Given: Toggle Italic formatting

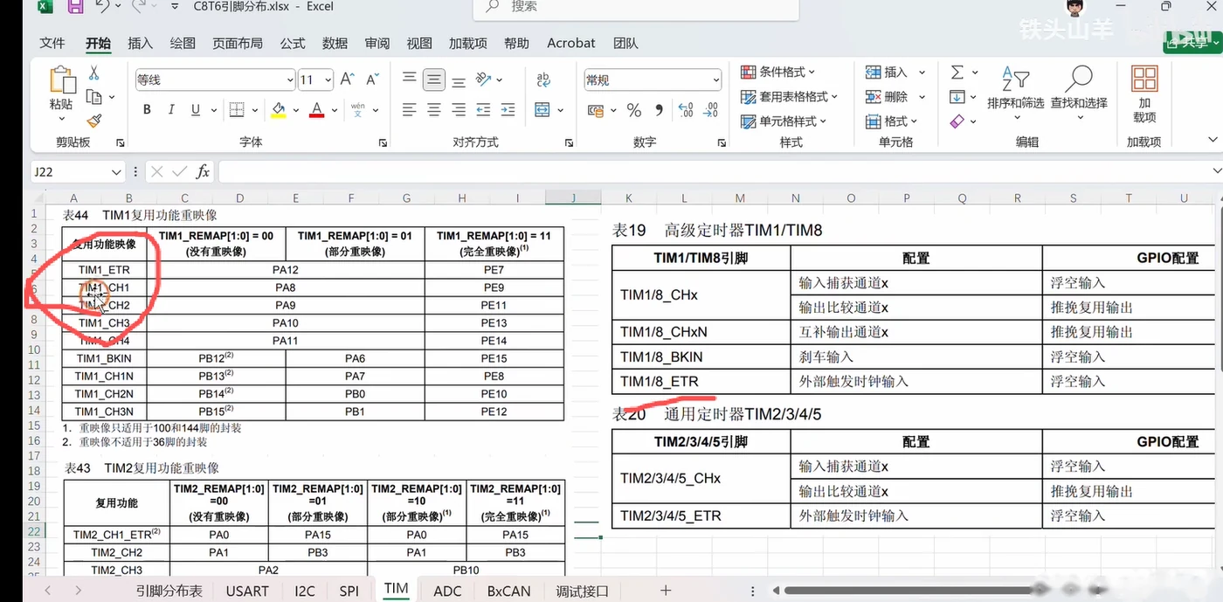Looking at the screenshot, I should tap(171, 110).
